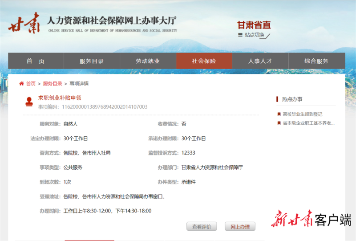The width and height of the screenshot is (356, 241).
Task: Click the 求职创业补贴申领 item title
Action: coord(60,98)
